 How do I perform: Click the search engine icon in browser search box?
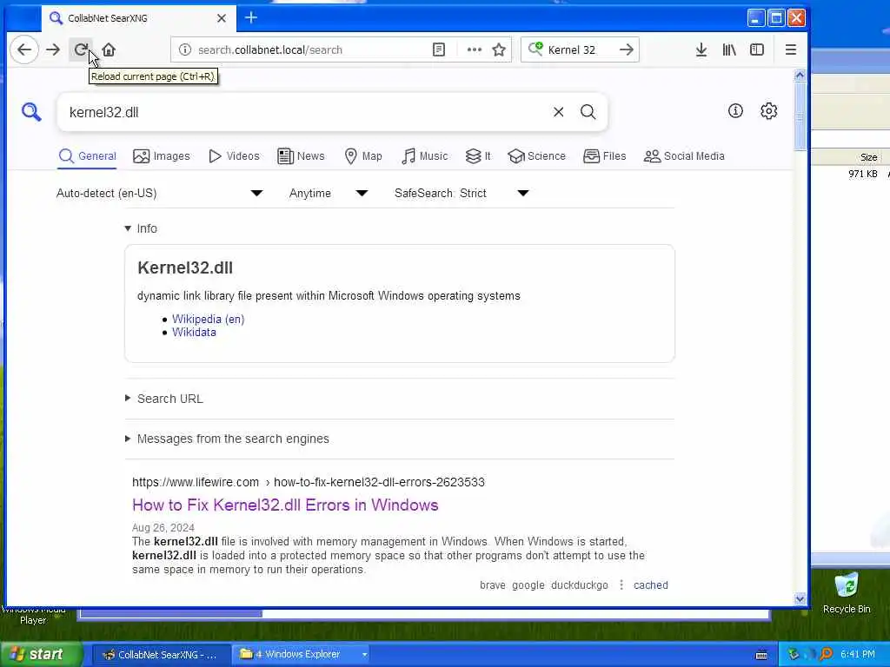pyautogui.click(x=535, y=50)
